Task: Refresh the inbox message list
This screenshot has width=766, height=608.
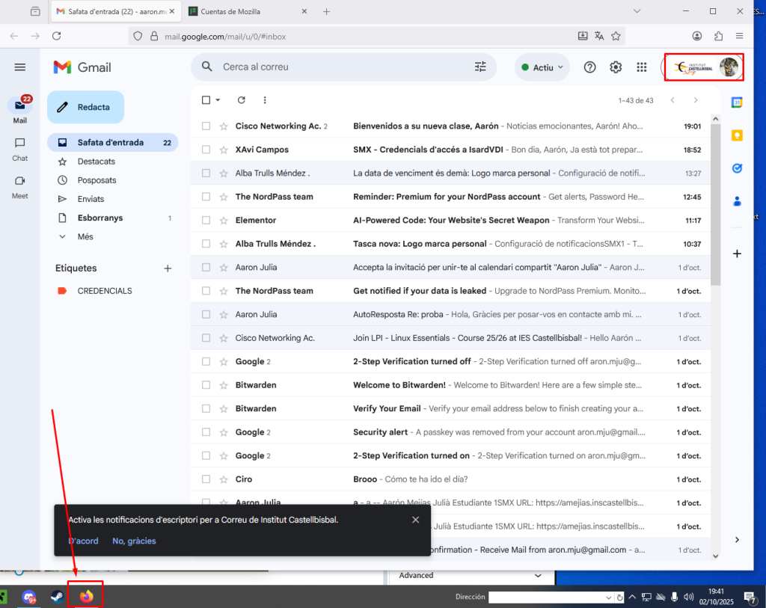Action: [241, 100]
